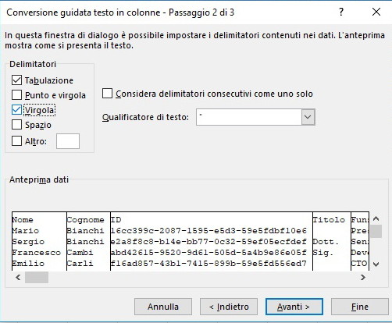Viewport: 392px width, 323px height.
Task: Click the Cambi surname cell in preview
Action: click(80, 253)
